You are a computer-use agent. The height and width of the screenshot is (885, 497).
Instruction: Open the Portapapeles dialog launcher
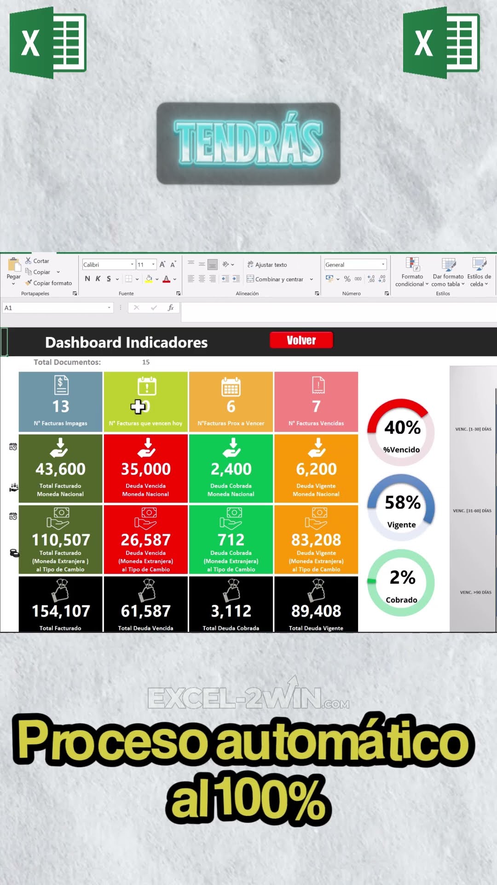click(x=75, y=294)
